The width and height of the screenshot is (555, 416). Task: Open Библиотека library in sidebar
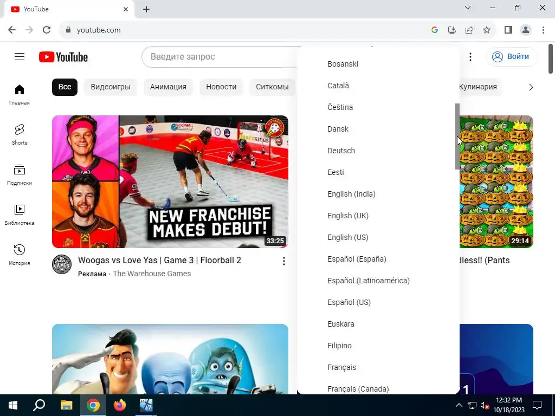coord(20,215)
